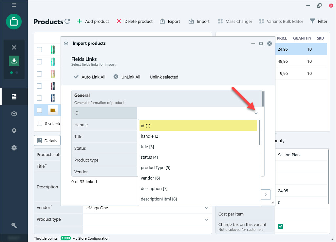The height and width of the screenshot is (242, 336).
Task: Open the box/inventory sidebar icon
Action: [x=14, y=114]
